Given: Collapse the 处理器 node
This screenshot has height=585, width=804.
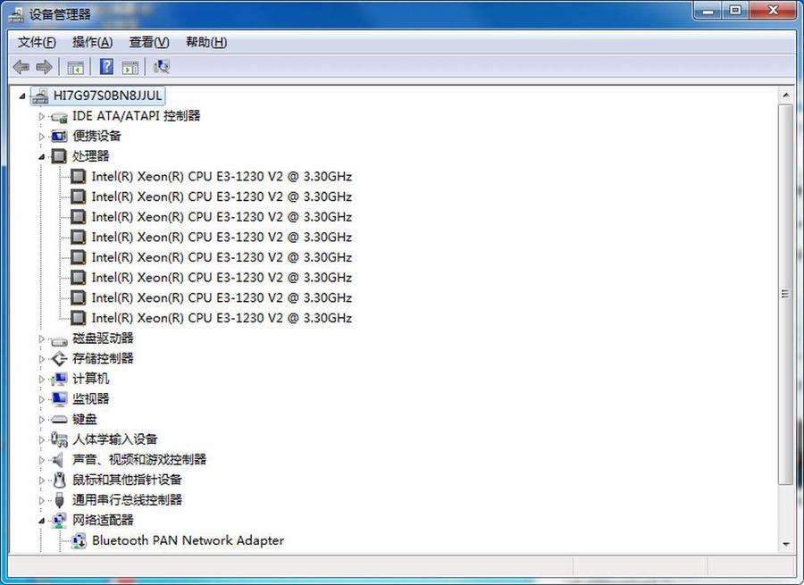Looking at the screenshot, I should [x=41, y=157].
